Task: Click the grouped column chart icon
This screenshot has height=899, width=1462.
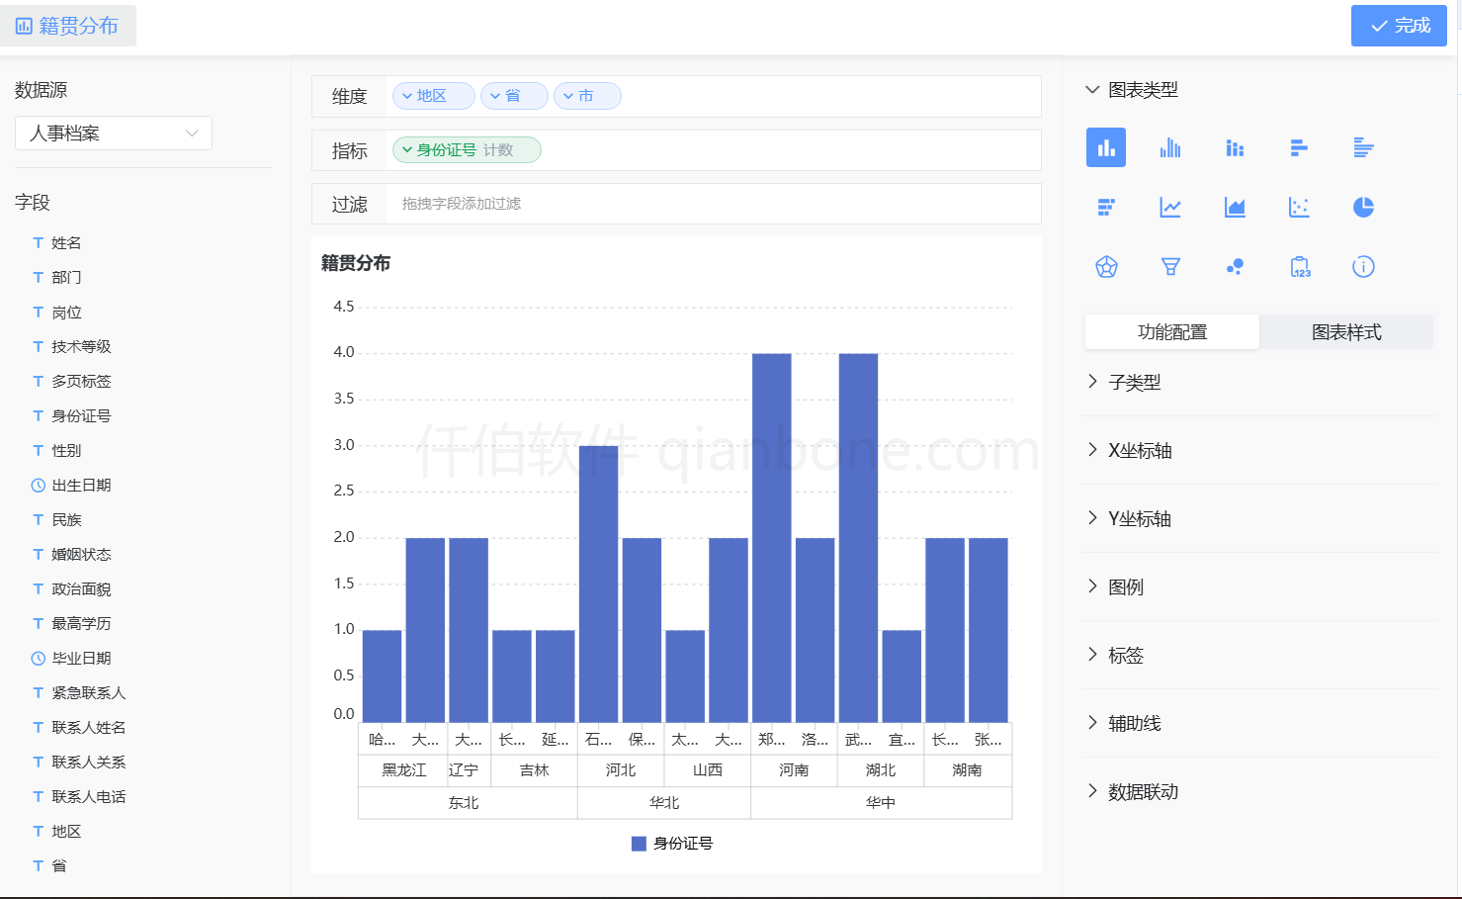Action: [1170, 146]
